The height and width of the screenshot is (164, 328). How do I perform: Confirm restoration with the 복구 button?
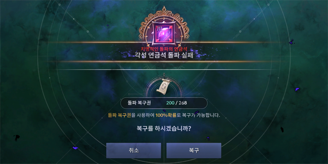[x=194, y=150]
